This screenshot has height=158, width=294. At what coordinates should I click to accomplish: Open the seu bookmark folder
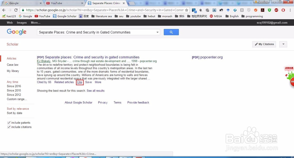pyautogui.click(x=119, y=16)
